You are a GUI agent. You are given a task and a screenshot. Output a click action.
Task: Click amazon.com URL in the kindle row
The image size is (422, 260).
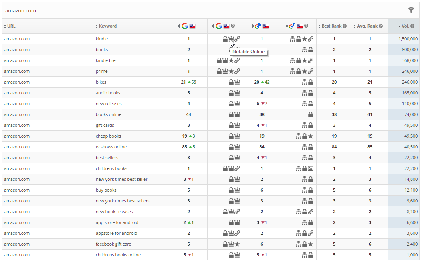pos(17,39)
